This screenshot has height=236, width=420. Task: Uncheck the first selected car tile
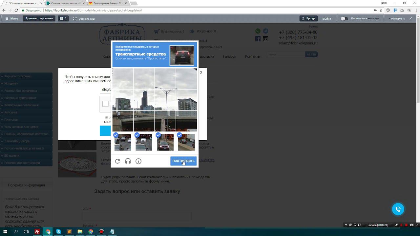click(123, 142)
